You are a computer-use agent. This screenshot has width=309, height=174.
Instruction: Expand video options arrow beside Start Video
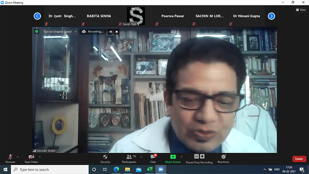coord(40,157)
